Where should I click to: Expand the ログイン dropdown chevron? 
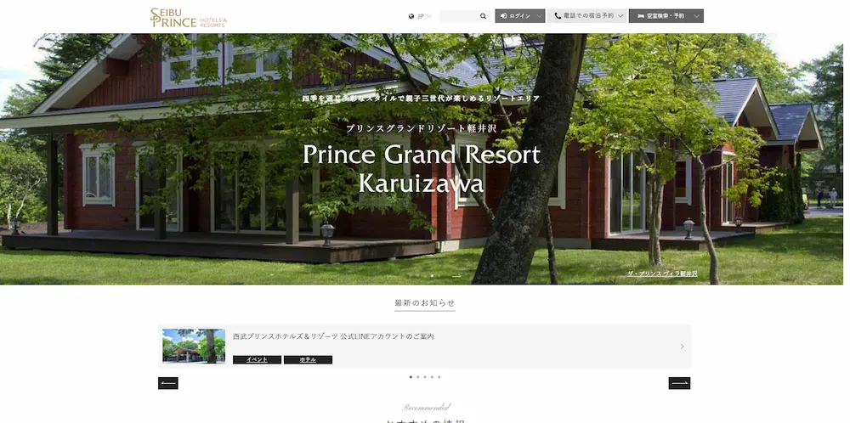point(540,16)
